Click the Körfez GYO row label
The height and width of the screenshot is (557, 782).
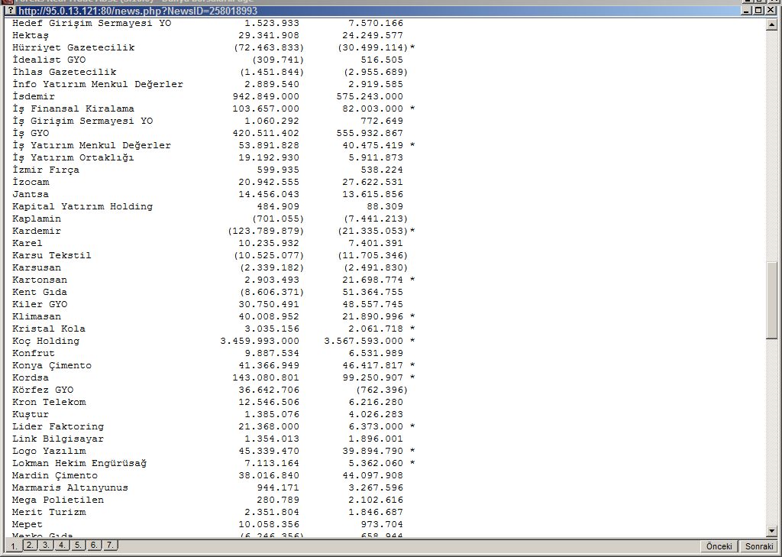click(x=43, y=390)
